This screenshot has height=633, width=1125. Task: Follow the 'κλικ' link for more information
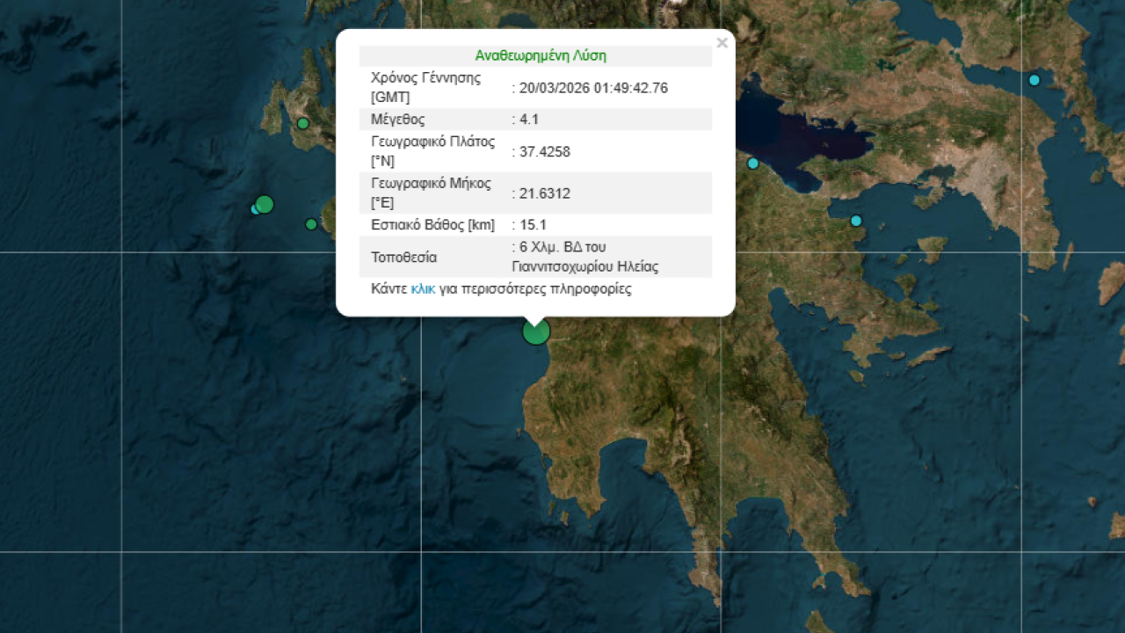423,288
